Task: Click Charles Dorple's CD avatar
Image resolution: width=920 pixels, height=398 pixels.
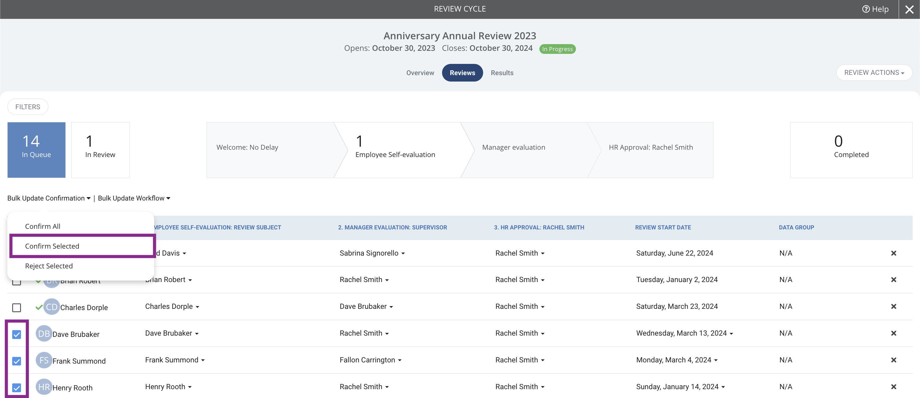Action: click(x=51, y=307)
